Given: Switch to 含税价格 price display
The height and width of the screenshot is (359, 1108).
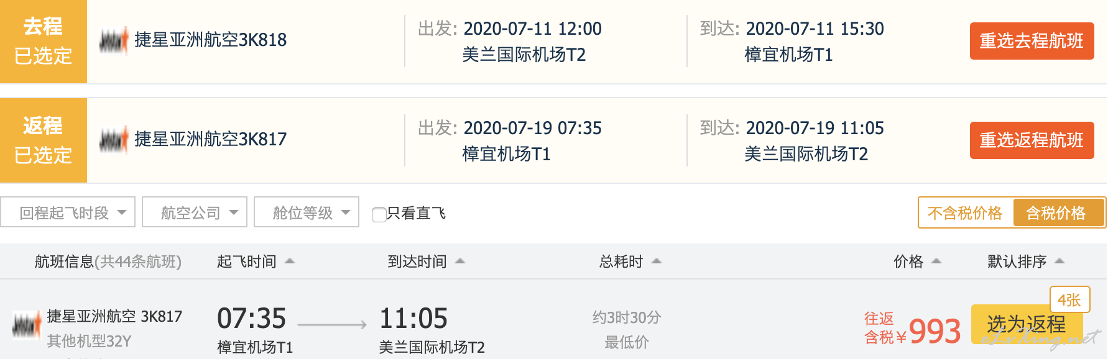Looking at the screenshot, I should click(x=1059, y=213).
